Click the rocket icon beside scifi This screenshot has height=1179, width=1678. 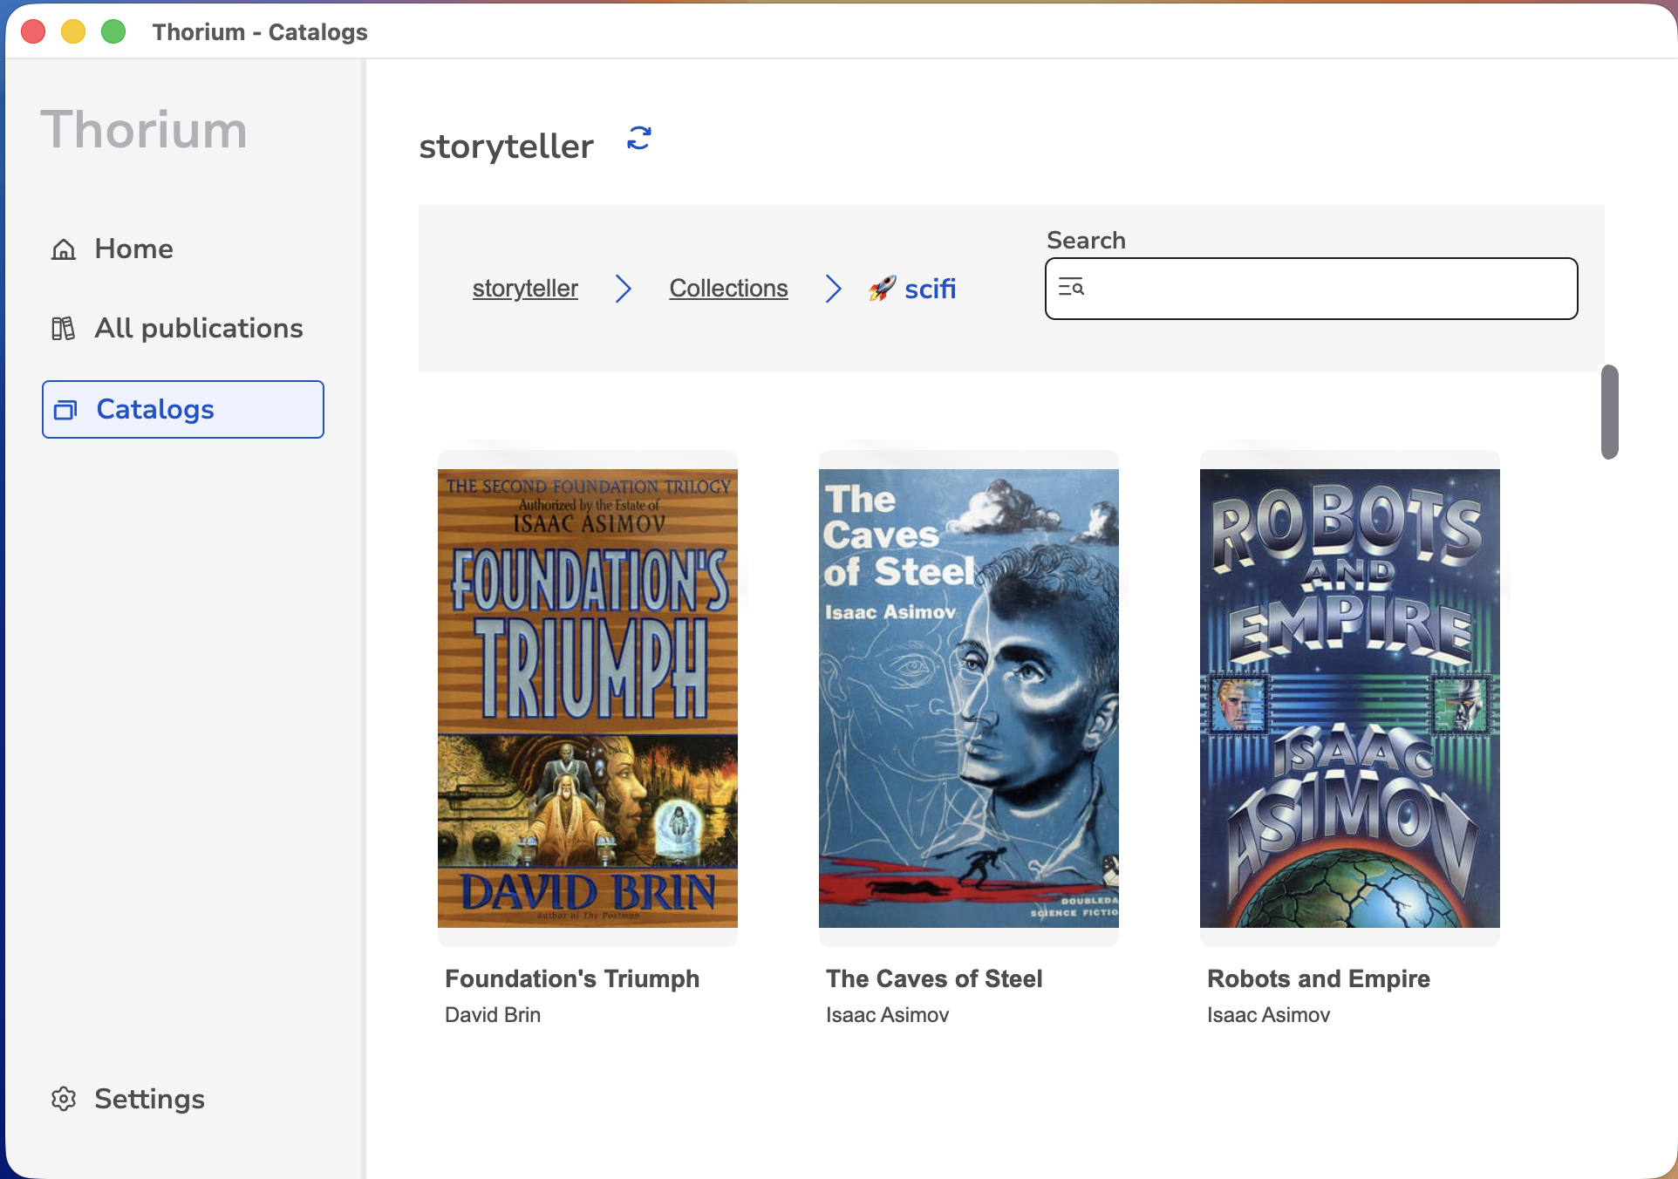point(882,289)
